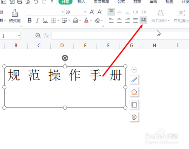Image resolution: width=189 pixels, height=149 pixels.
Task: Toggle middle vertical alignment
Action: coord(119,12)
